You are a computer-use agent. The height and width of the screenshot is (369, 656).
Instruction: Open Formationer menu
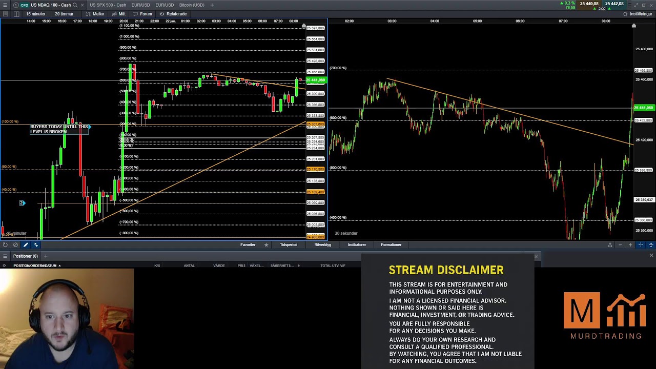tap(391, 245)
